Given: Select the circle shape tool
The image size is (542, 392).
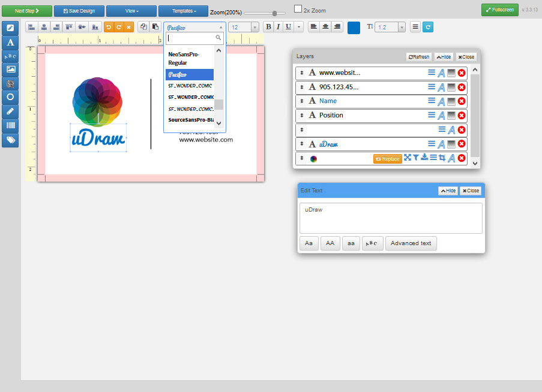Looking at the screenshot, I should point(10,97).
